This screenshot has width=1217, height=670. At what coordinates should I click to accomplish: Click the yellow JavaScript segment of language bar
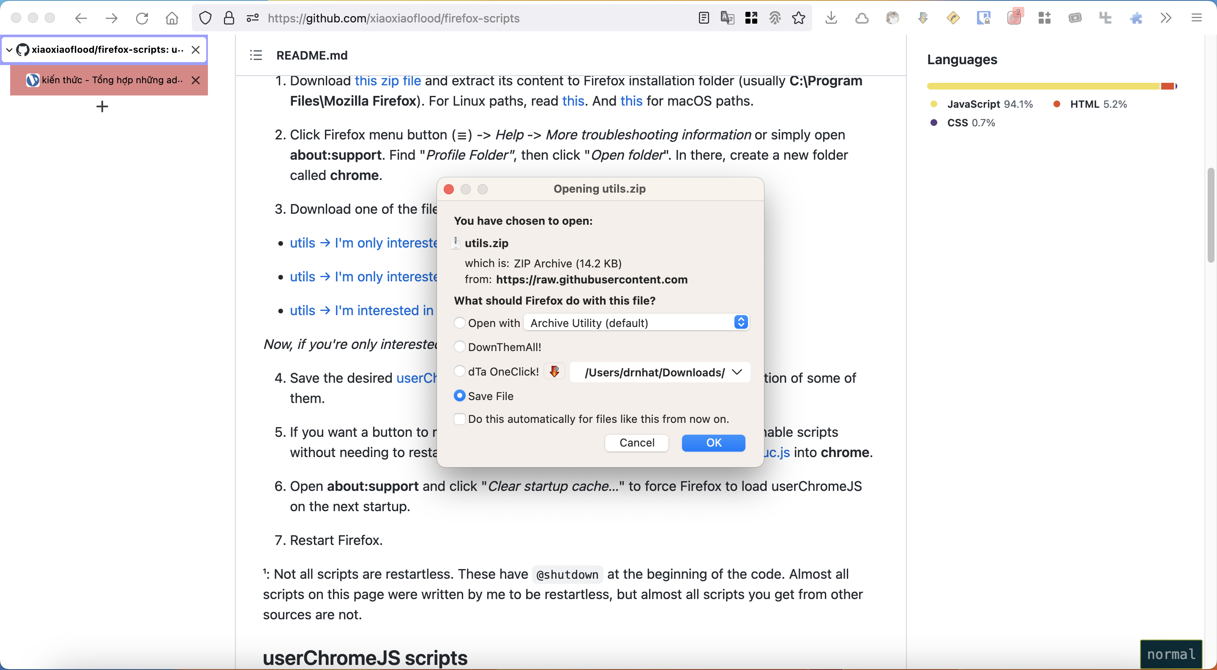(x=1044, y=86)
